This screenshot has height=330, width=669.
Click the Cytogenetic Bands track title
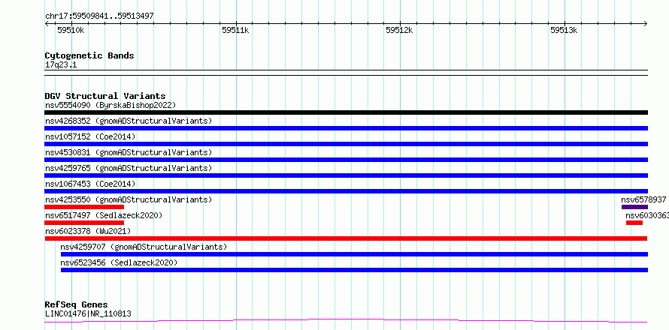tap(89, 55)
